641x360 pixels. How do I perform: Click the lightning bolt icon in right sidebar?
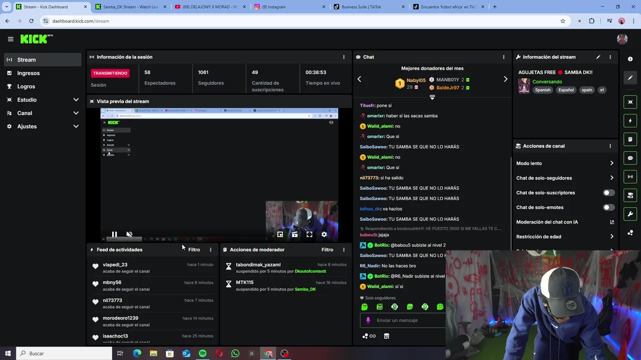(630, 120)
